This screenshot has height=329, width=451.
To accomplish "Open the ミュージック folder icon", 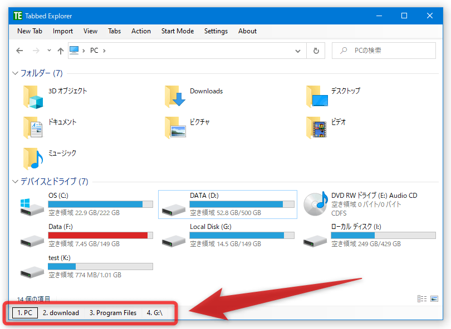I will [x=33, y=159].
